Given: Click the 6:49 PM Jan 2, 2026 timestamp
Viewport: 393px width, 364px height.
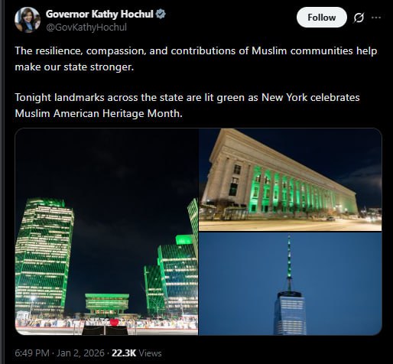Looking at the screenshot, I should tap(60, 353).
